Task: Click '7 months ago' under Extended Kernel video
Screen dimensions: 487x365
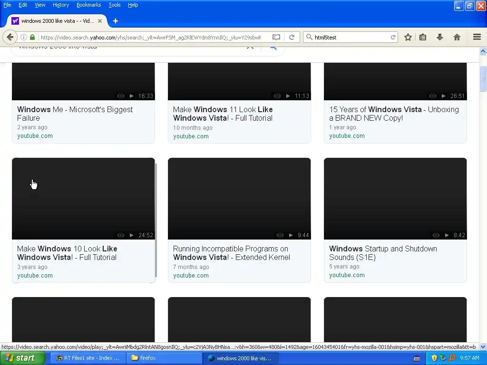Action: point(191,267)
